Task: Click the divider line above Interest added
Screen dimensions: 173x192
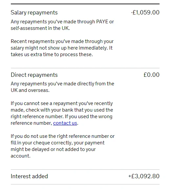Action: tap(85, 170)
